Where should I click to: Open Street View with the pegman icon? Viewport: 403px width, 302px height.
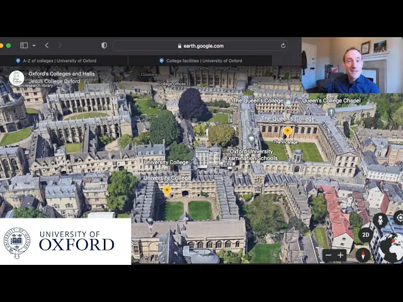(x=380, y=220)
